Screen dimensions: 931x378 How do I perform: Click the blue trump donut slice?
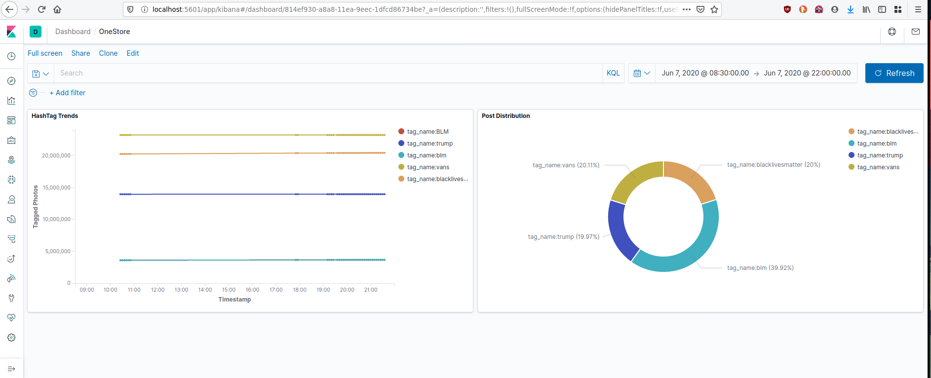(x=618, y=229)
